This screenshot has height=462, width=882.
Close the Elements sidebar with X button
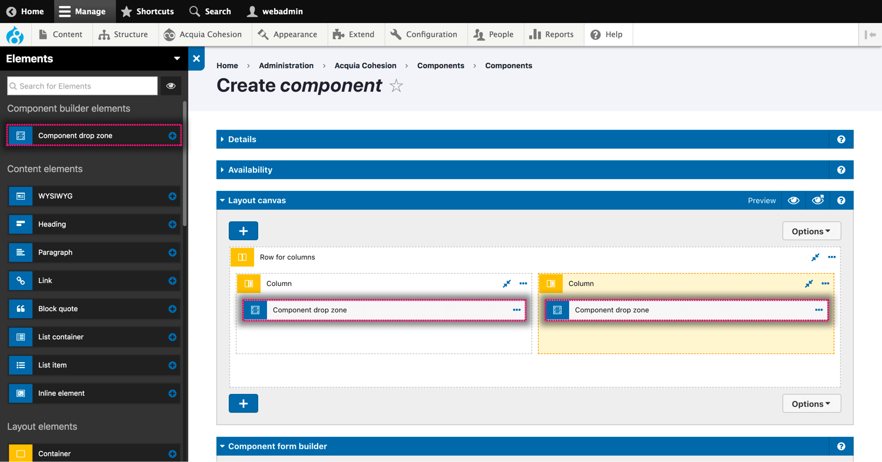click(196, 59)
